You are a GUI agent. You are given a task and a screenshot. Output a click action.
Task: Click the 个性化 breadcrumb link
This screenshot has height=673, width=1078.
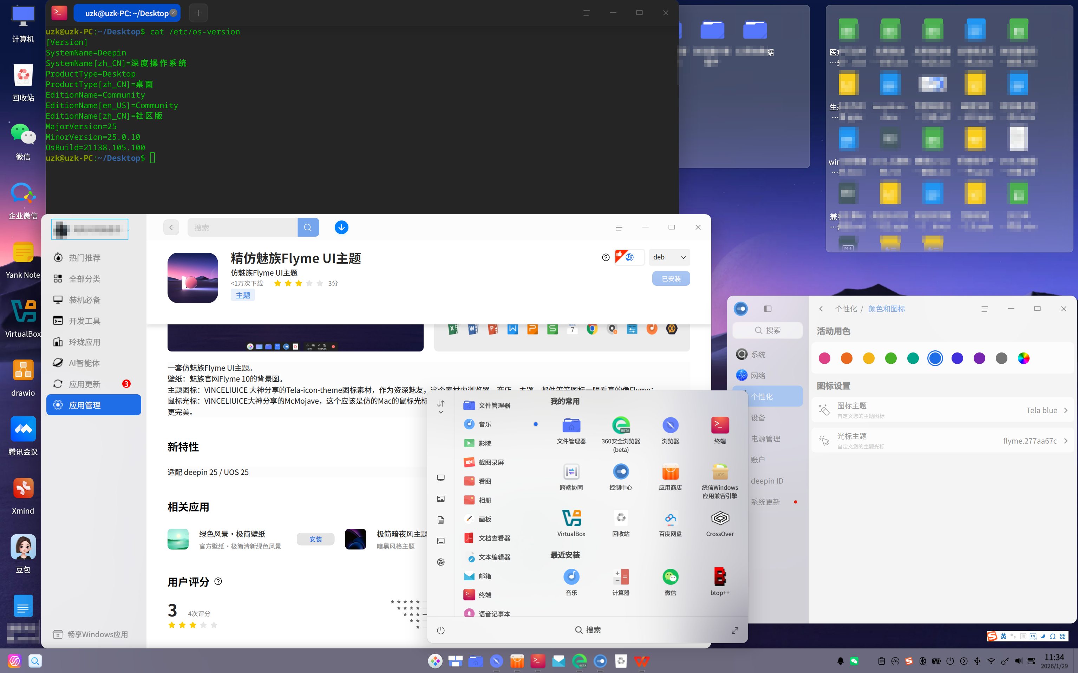pos(845,309)
